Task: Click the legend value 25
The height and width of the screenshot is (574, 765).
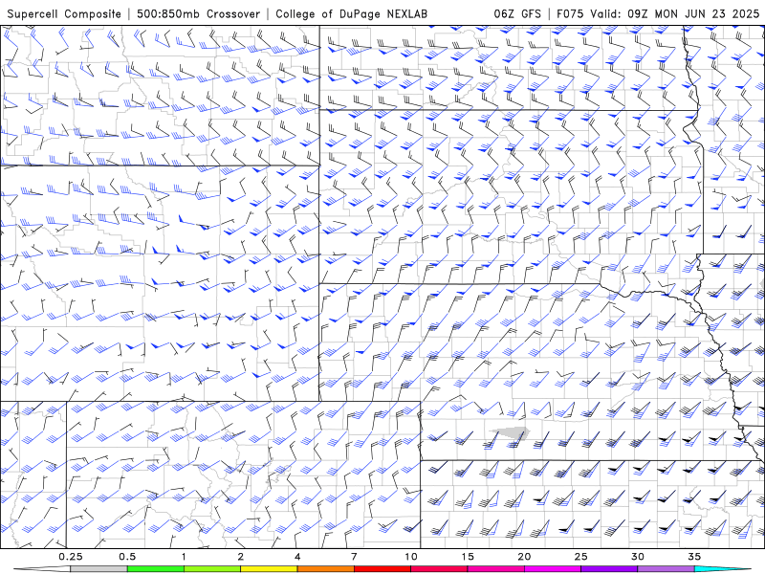Action: (580, 557)
